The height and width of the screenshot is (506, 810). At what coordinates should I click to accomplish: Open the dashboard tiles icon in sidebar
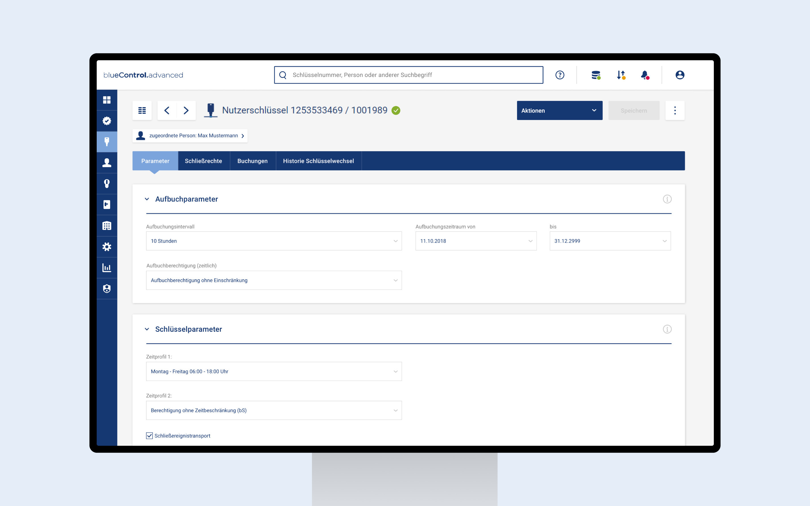point(107,100)
